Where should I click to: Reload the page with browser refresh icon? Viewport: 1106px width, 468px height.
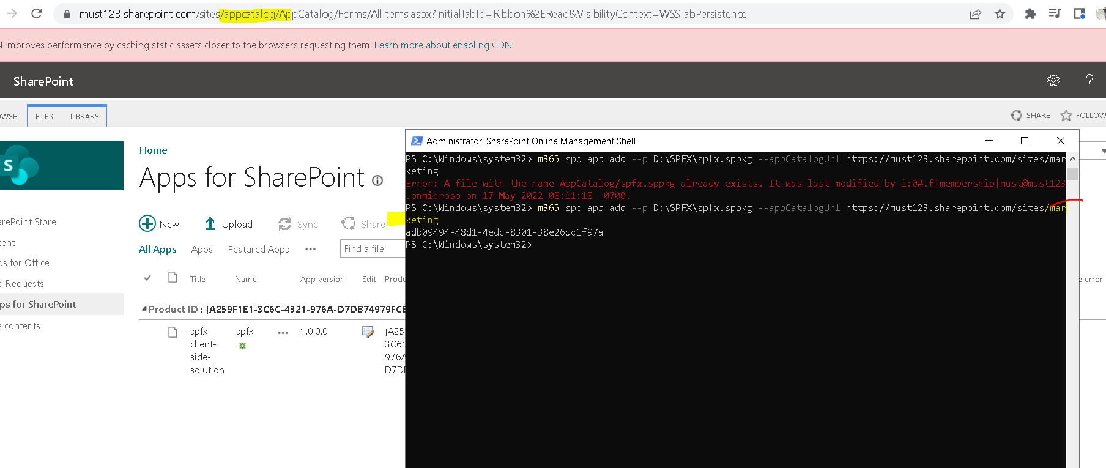coord(37,13)
